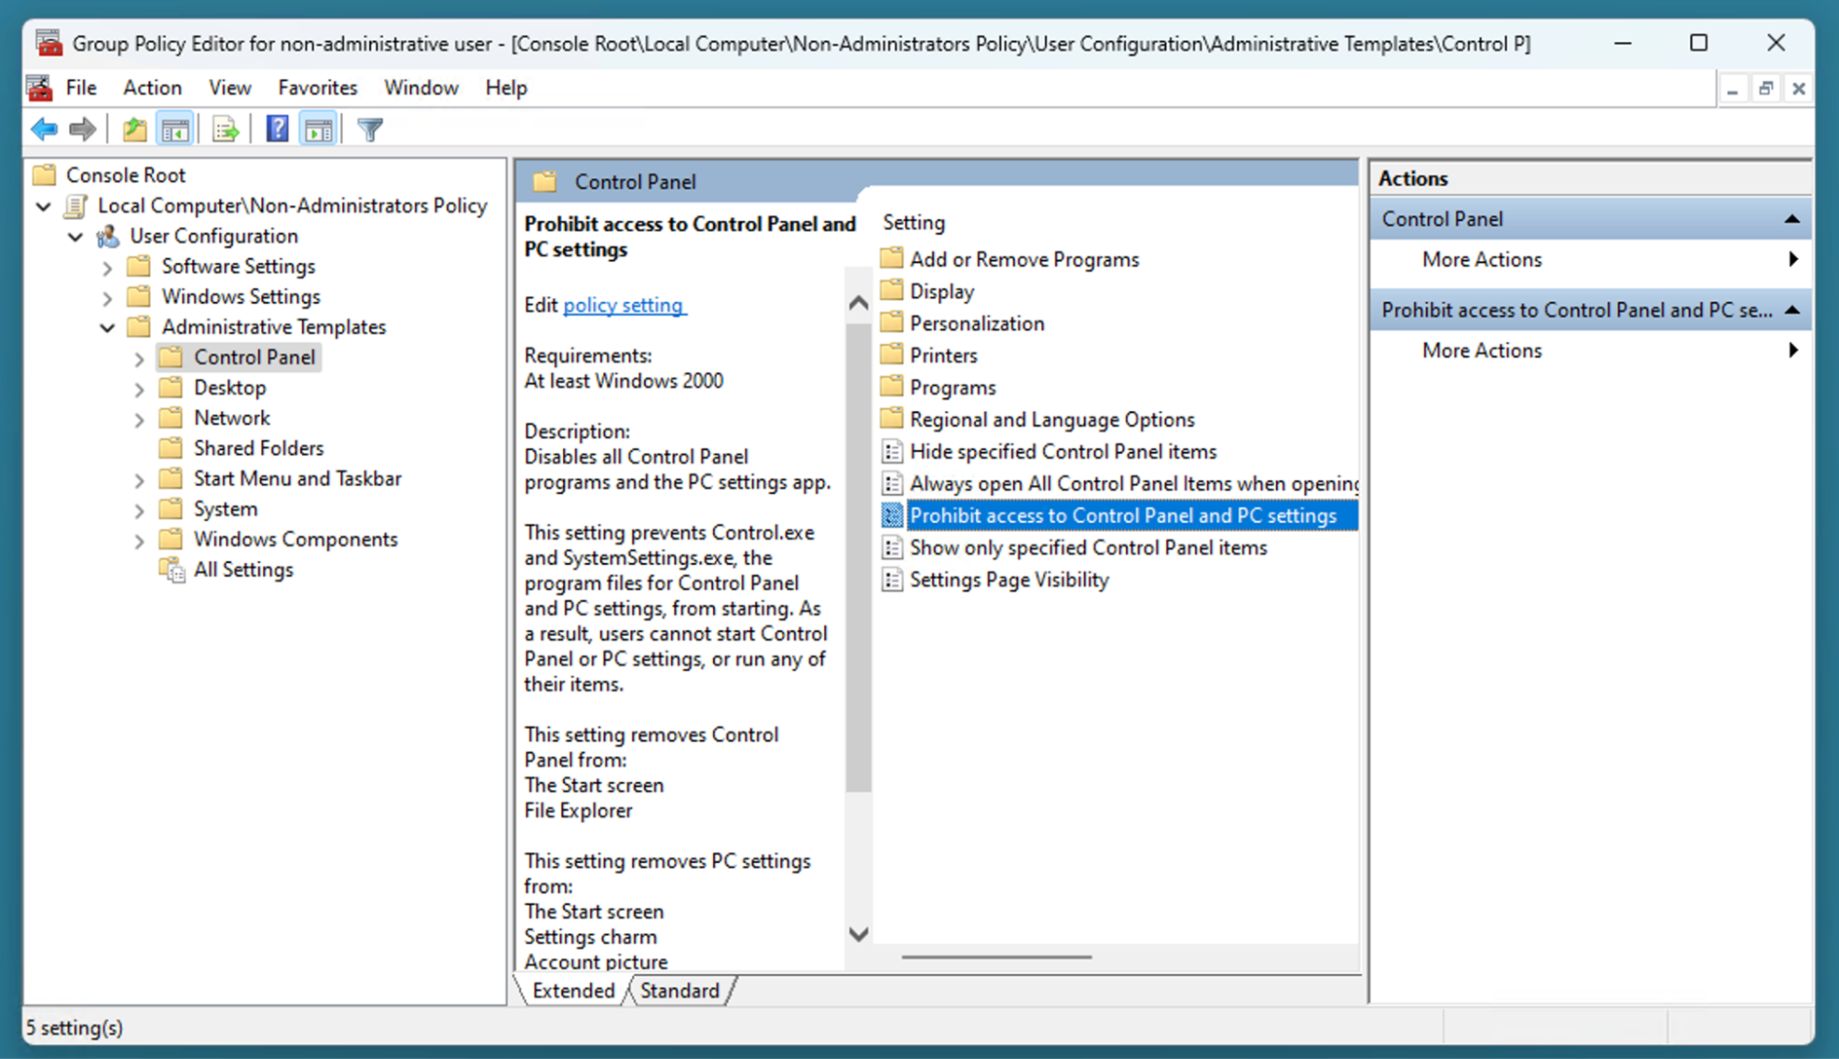The image size is (1839, 1059).
Task: Collapse the Control Panel group in Actions pane
Action: (x=1792, y=218)
